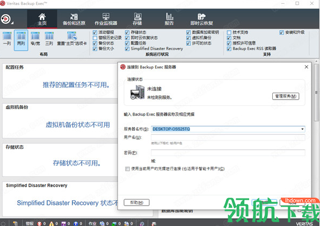The width and height of the screenshot is (320, 226).
Task: Click the active jobs icon with green arrow
Action: tap(114, 223)
